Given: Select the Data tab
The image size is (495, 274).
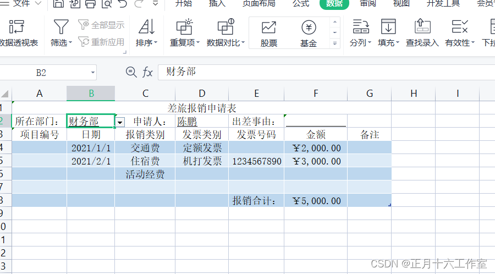Looking at the screenshot, I should [x=334, y=3].
